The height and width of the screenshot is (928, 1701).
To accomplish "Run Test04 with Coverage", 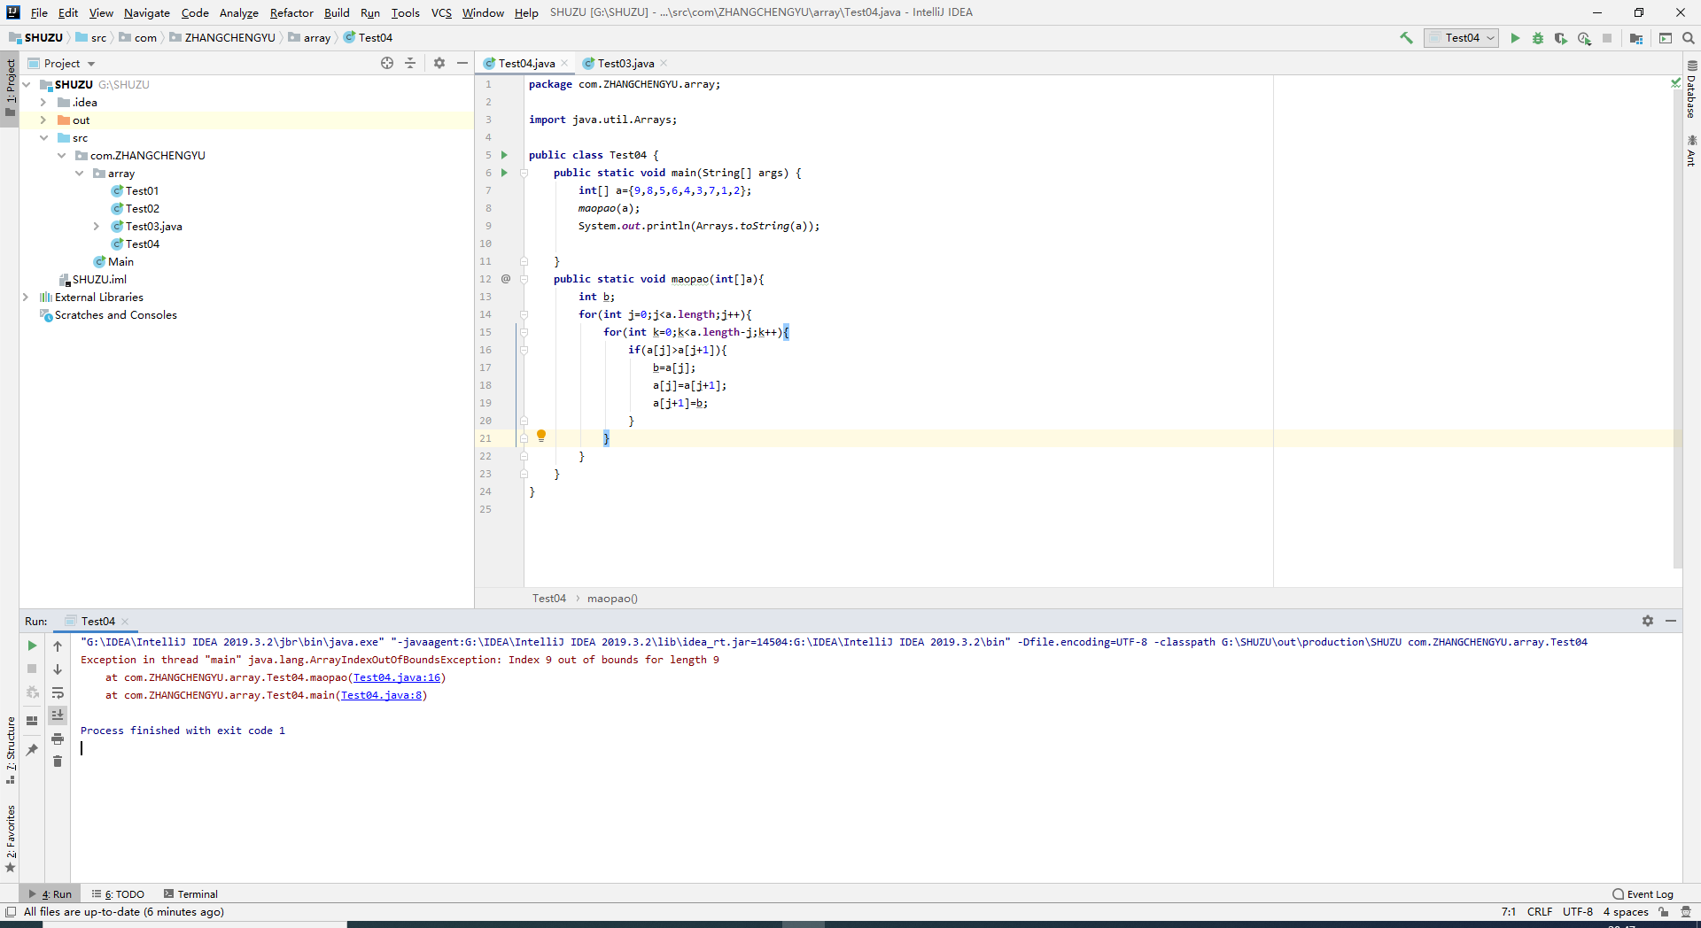I will 1561,38.
